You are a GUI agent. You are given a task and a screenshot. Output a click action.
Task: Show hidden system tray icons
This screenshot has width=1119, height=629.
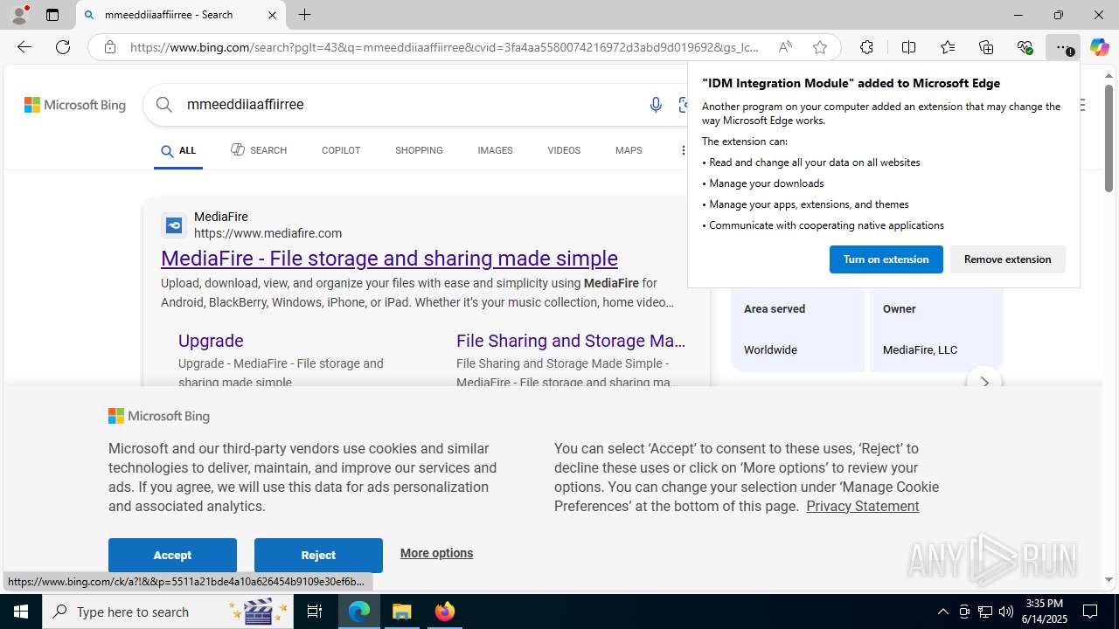pyautogui.click(x=942, y=612)
